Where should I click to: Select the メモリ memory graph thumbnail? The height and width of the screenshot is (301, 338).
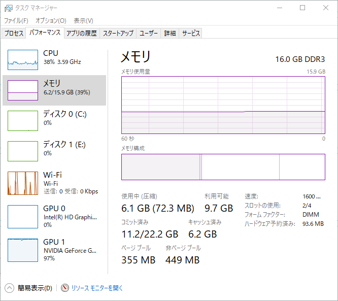click(x=23, y=90)
